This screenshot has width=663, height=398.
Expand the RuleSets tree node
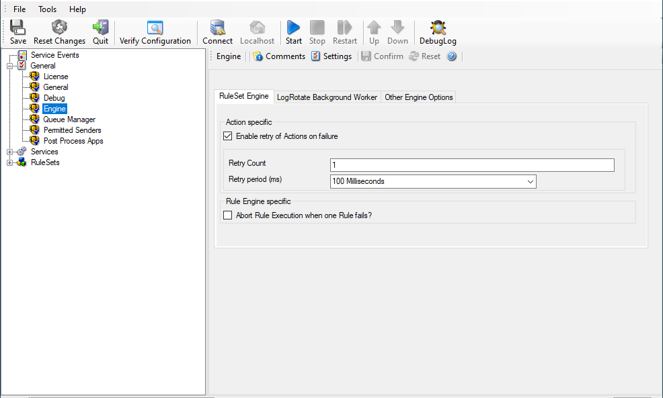(10, 162)
